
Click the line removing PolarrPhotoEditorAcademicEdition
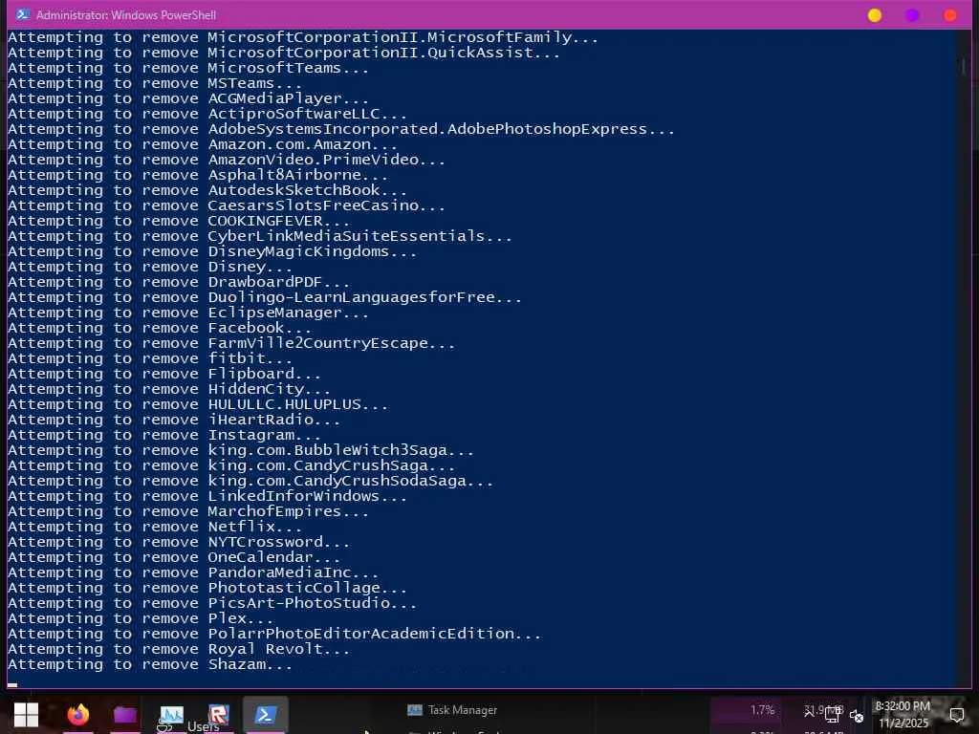[x=274, y=634]
